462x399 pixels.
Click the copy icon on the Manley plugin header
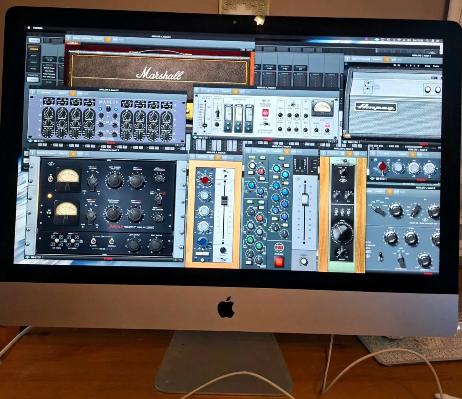click(x=80, y=93)
